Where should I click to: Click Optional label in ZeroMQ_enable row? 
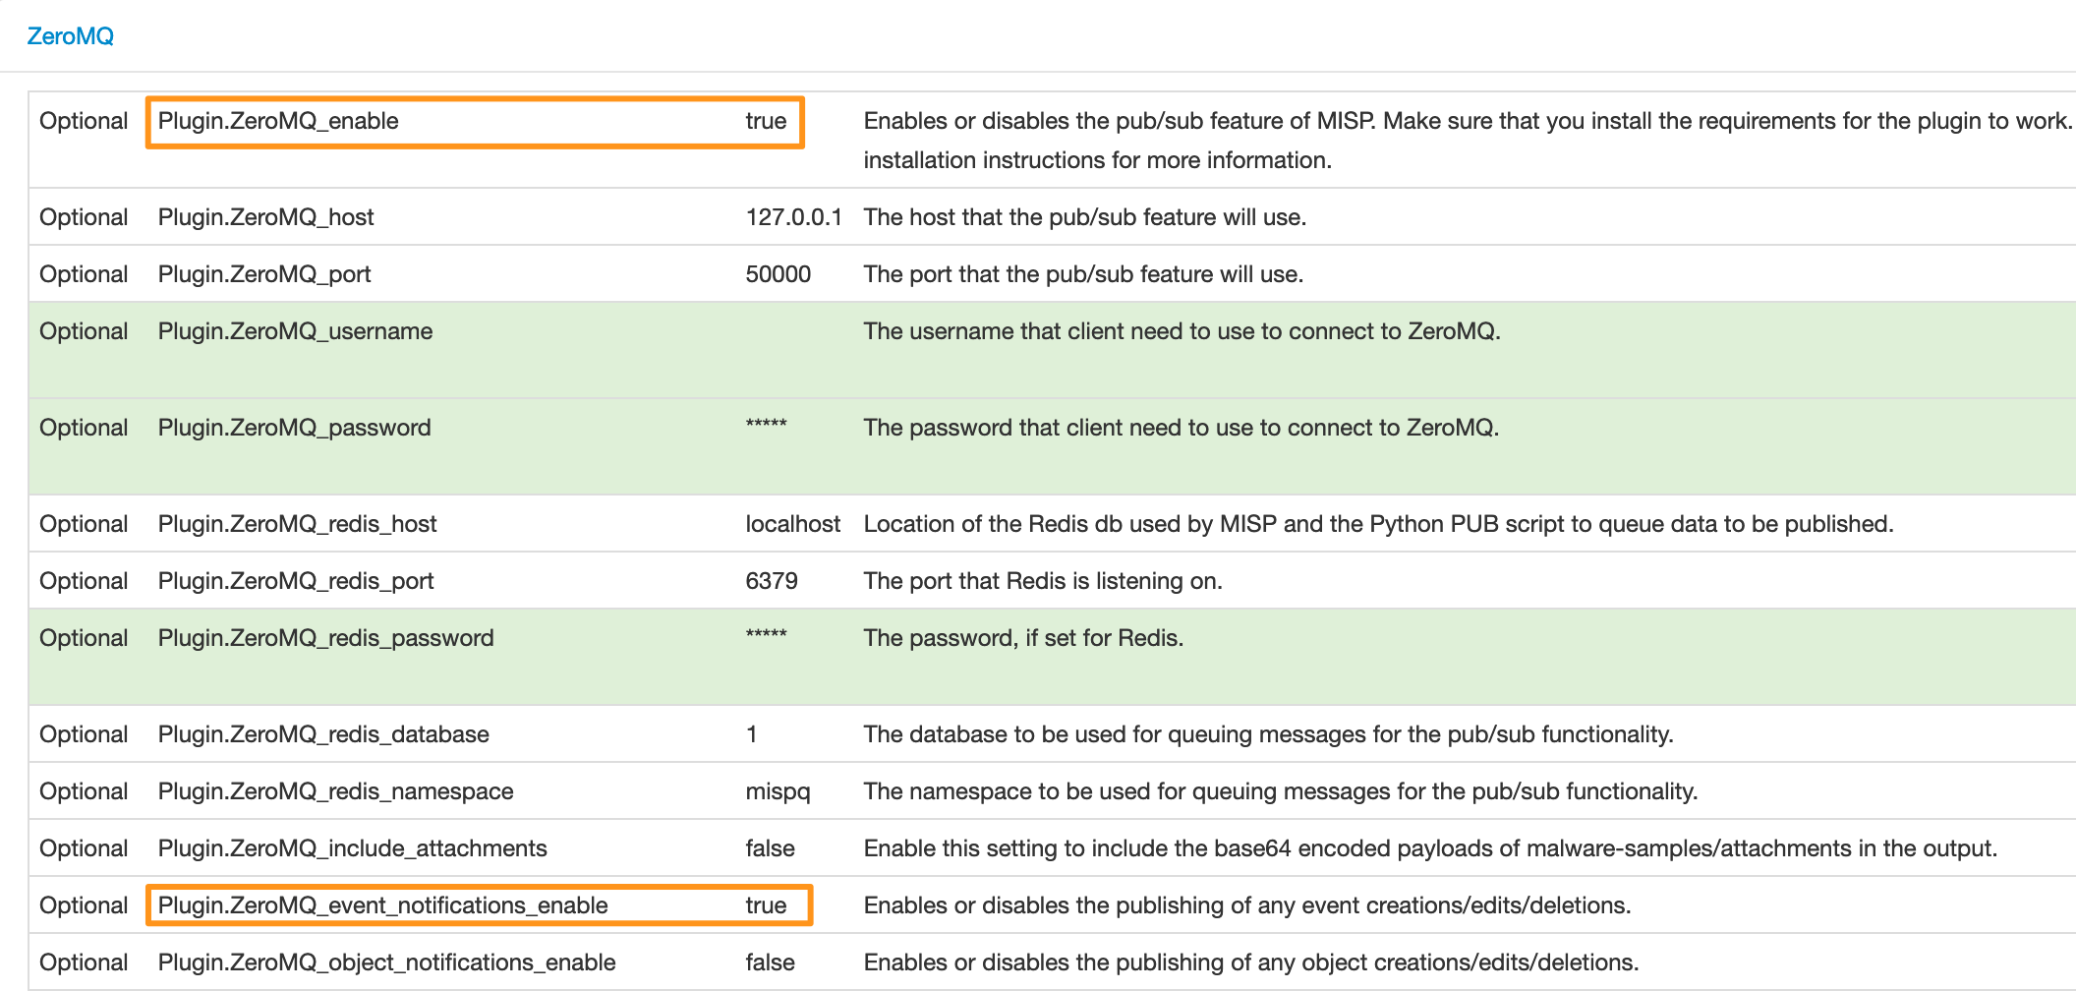[x=84, y=121]
